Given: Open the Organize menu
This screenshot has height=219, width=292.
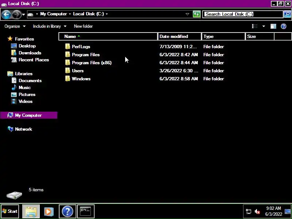Looking at the screenshot, I should [15, 26].
